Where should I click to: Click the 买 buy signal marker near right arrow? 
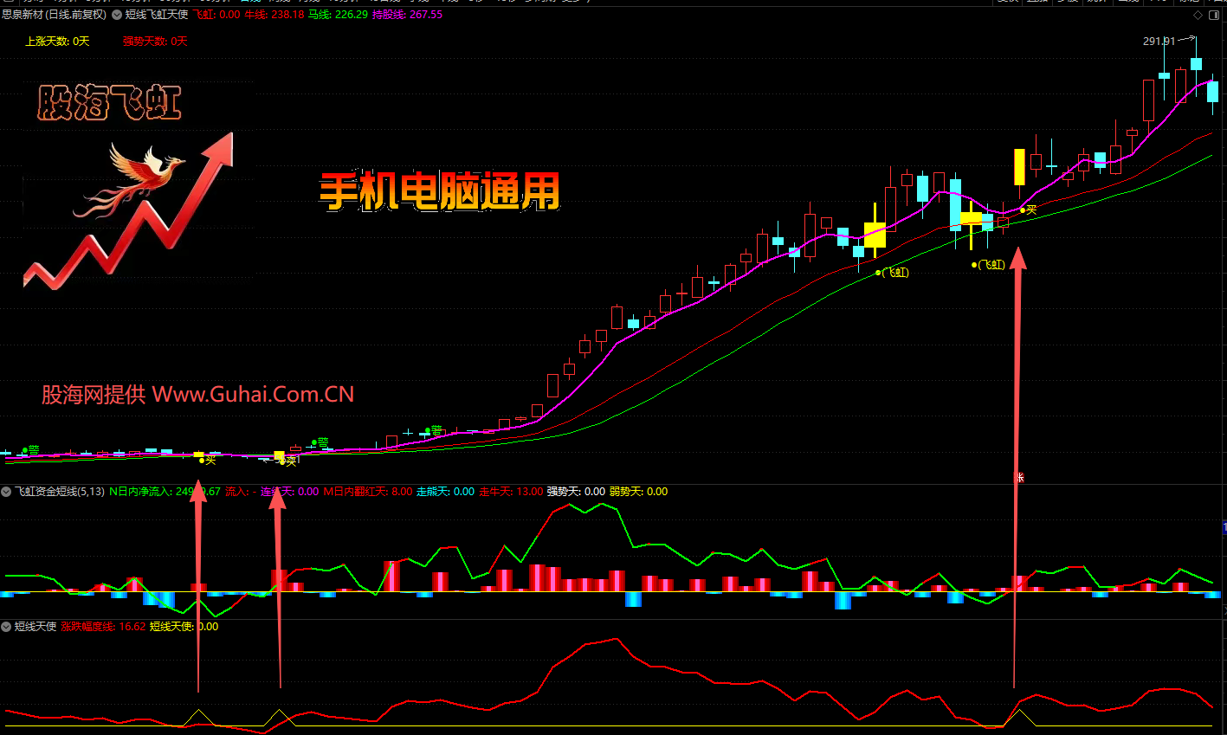(x=1029, y=210)
